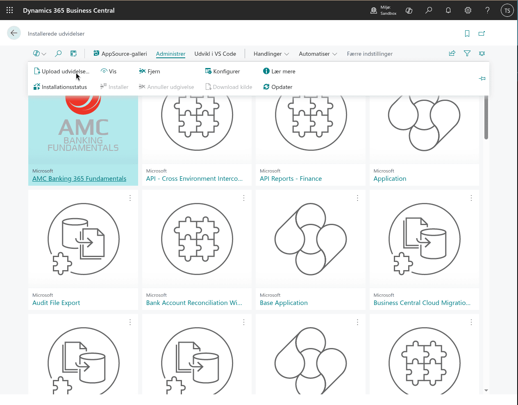Click Upload udvidelse...
Viewport: 518px width, 405px height.
tap(61, 71)
